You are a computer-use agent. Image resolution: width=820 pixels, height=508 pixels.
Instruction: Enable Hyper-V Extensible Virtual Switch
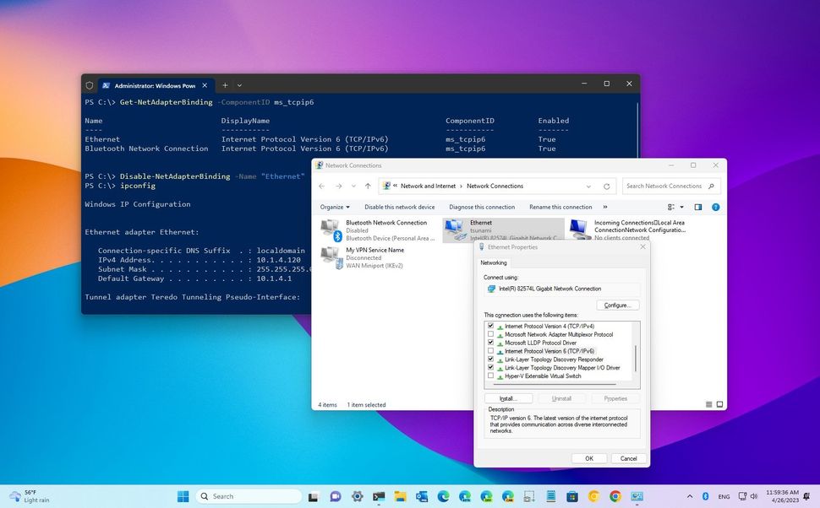point(490,376)
